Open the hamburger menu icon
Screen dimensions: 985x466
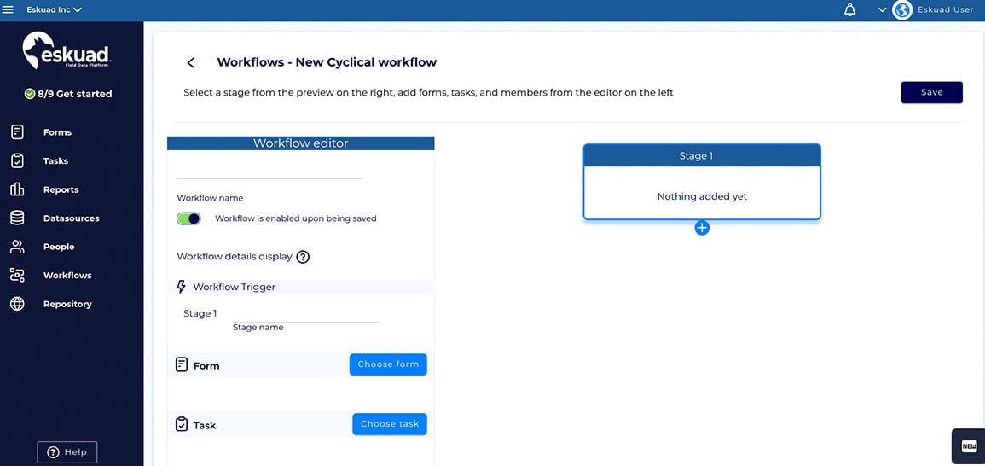click(x=9, y=9)
